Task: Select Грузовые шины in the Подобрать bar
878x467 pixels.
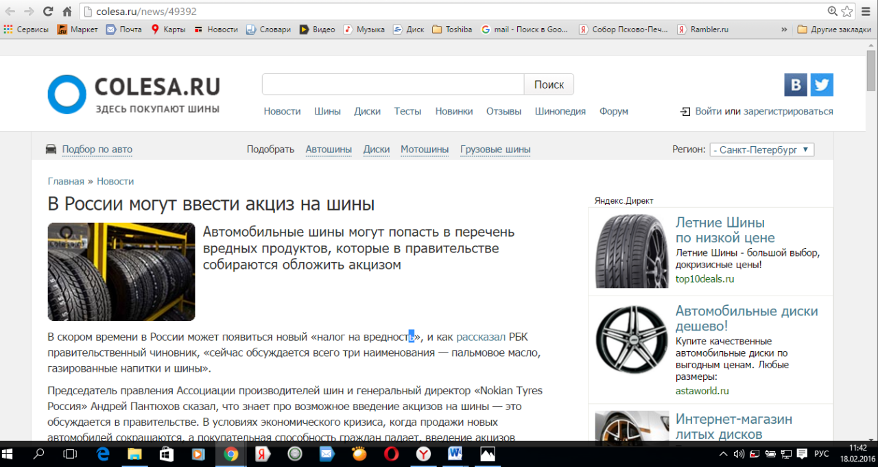Action: [495, 149]
